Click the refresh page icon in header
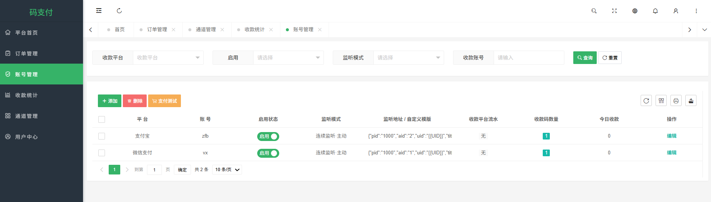Image resolution: width=711 pixels, height=202 pixels. 119,11
